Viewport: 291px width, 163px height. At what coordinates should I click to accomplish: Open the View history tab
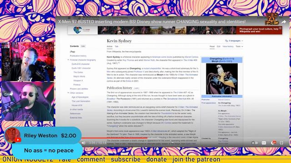(x=228, y=47)
